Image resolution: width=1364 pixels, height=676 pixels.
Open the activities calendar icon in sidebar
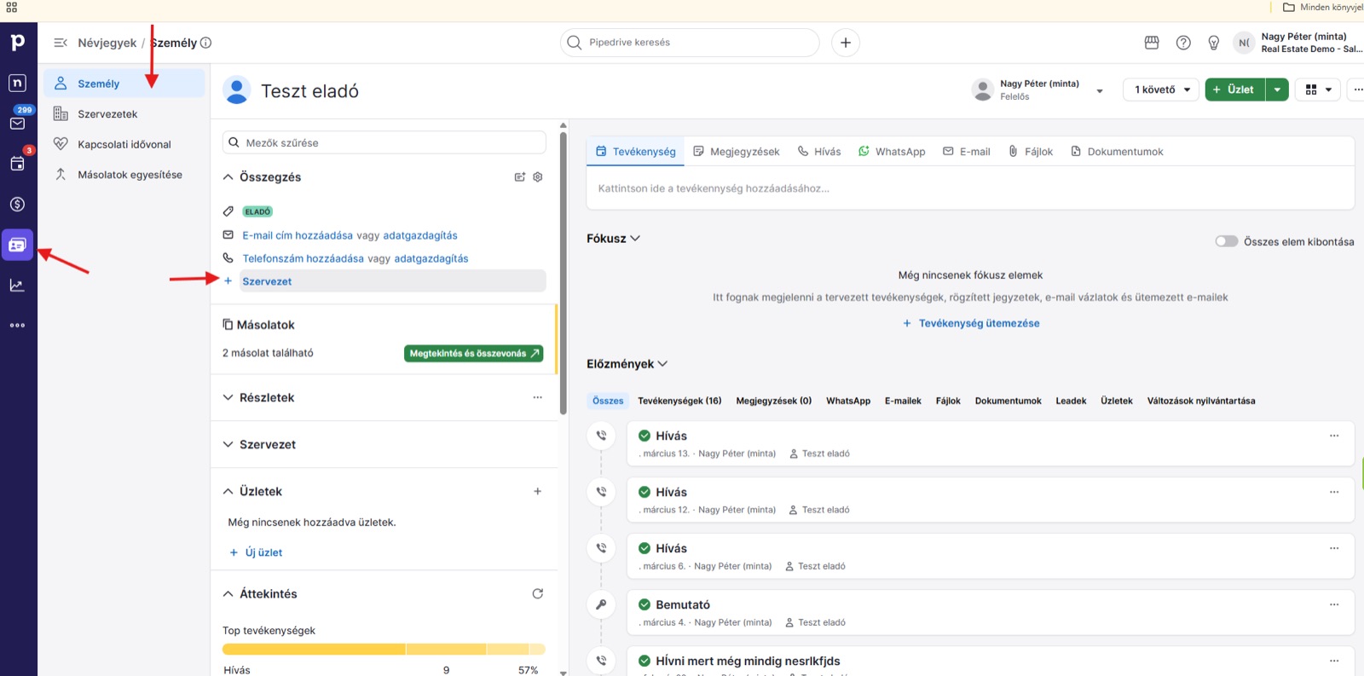coord(17,164)
